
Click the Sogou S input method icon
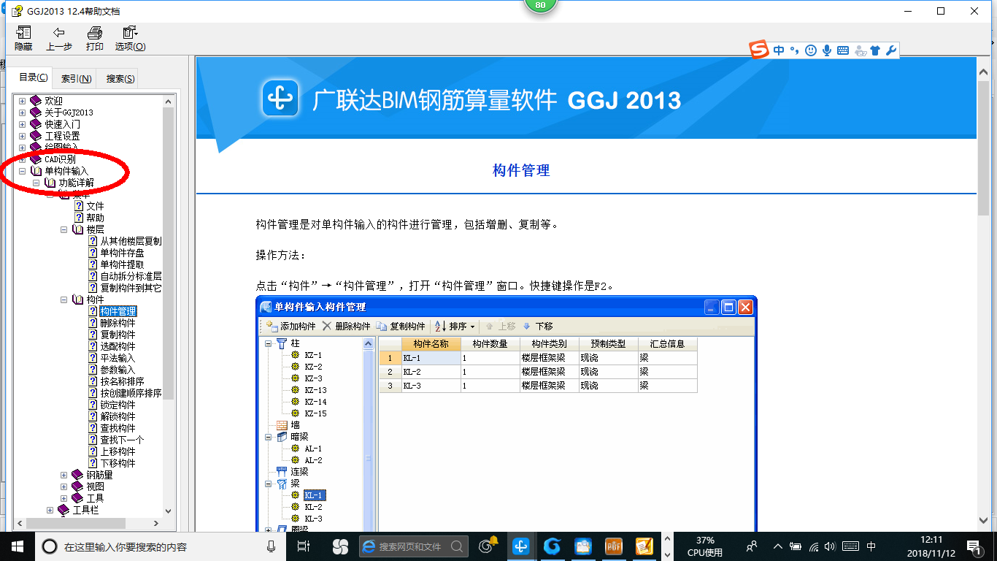point(760,50)
